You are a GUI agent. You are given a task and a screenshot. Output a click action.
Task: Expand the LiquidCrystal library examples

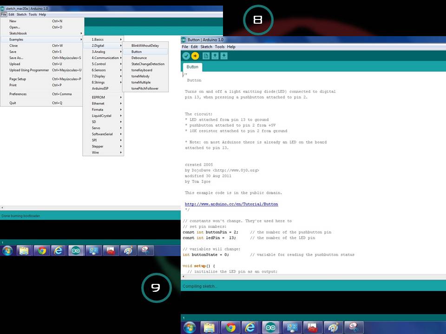[103, 116]
